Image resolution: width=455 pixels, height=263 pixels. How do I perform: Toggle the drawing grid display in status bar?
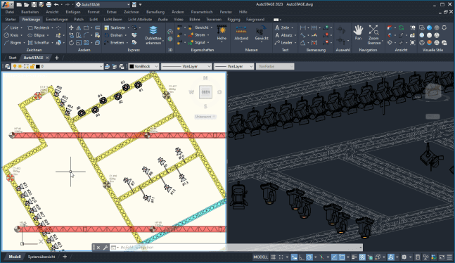(273, 257)
